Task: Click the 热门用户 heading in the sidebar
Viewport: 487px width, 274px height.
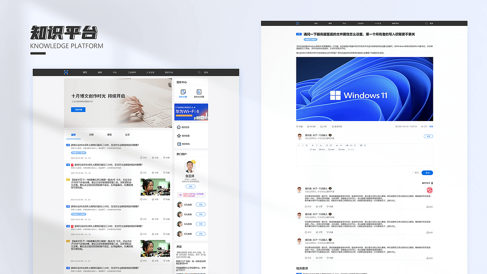Action: click(x=181, y=154)
